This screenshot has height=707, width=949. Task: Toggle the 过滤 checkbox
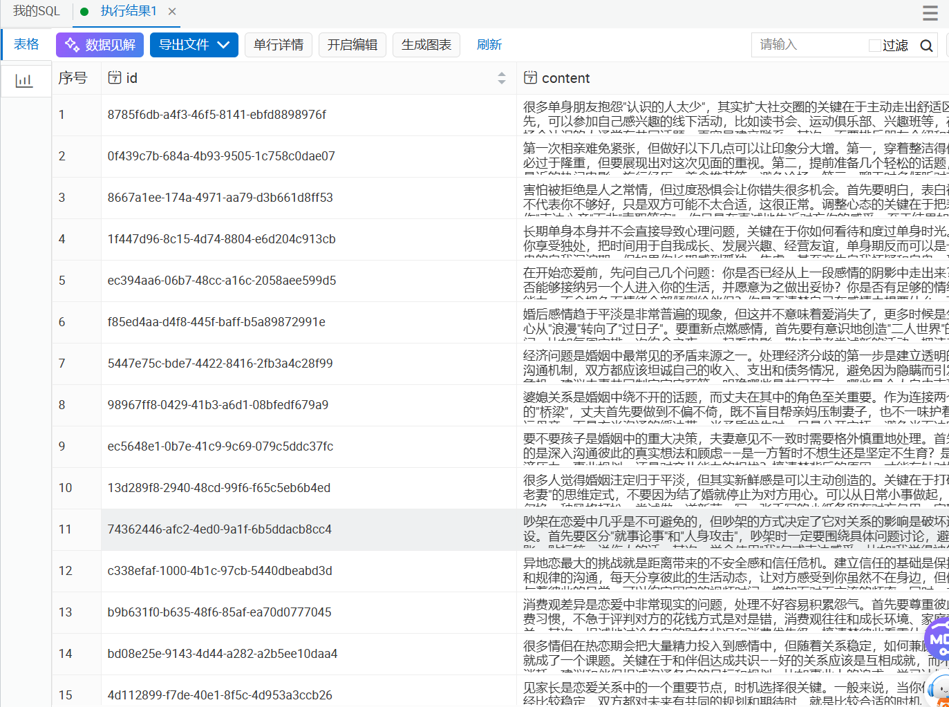[x=875, y=46]
